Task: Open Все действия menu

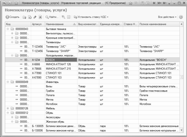Action: [167, 17]
